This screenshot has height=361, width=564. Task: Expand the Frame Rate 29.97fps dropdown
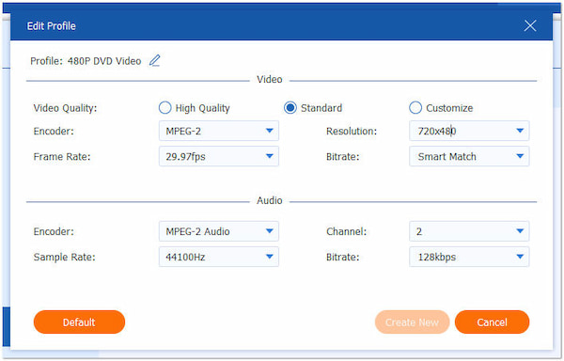pos(219,156)
